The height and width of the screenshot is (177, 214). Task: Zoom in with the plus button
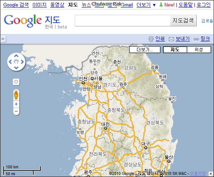[16, 104]
